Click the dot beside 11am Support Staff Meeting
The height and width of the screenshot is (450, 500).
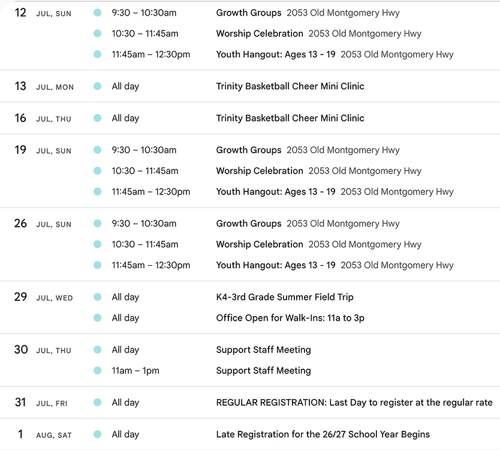pyautogui.click(x=98, y=370)
